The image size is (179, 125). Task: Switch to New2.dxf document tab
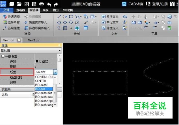point(34,40)
